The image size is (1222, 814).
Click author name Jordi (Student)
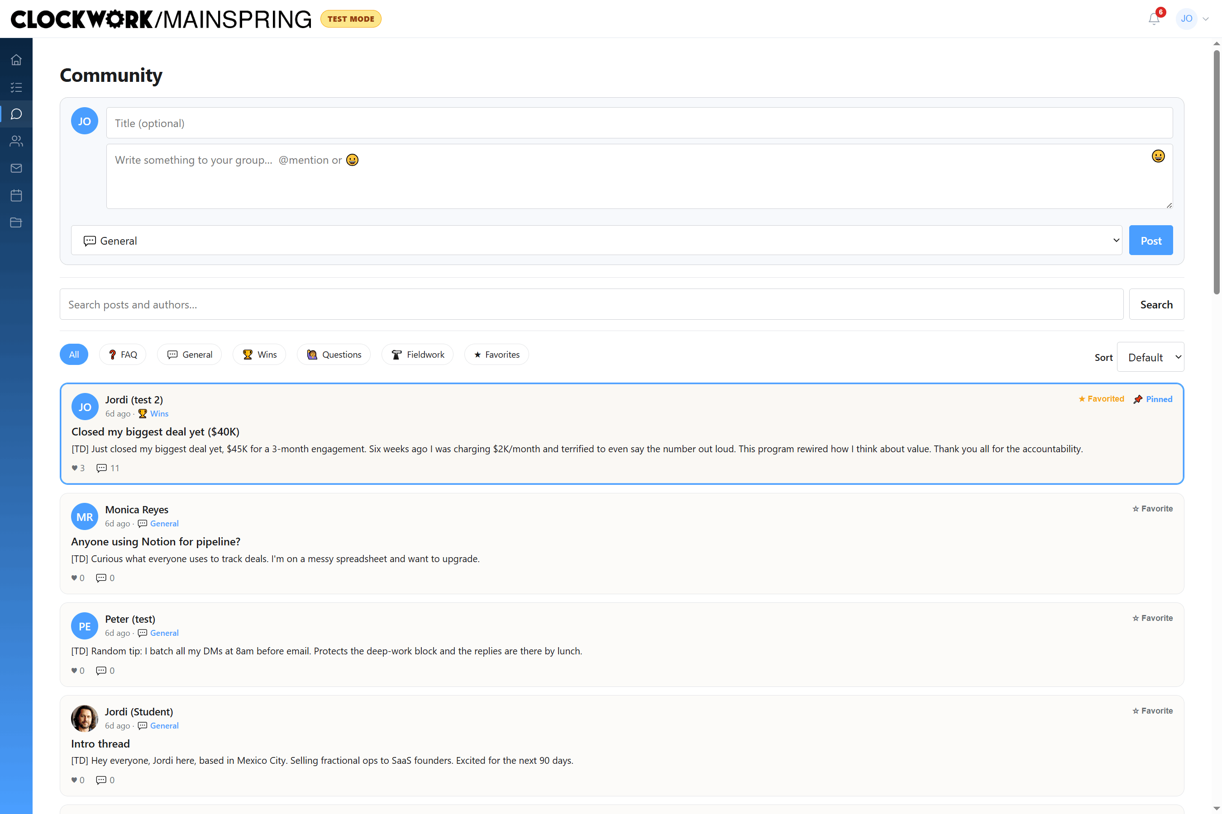pyautogui.click(x=139, y=712)
